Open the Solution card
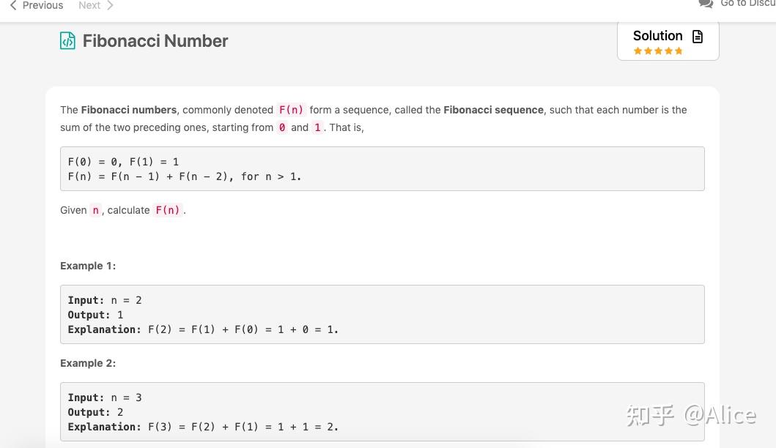 668,42
